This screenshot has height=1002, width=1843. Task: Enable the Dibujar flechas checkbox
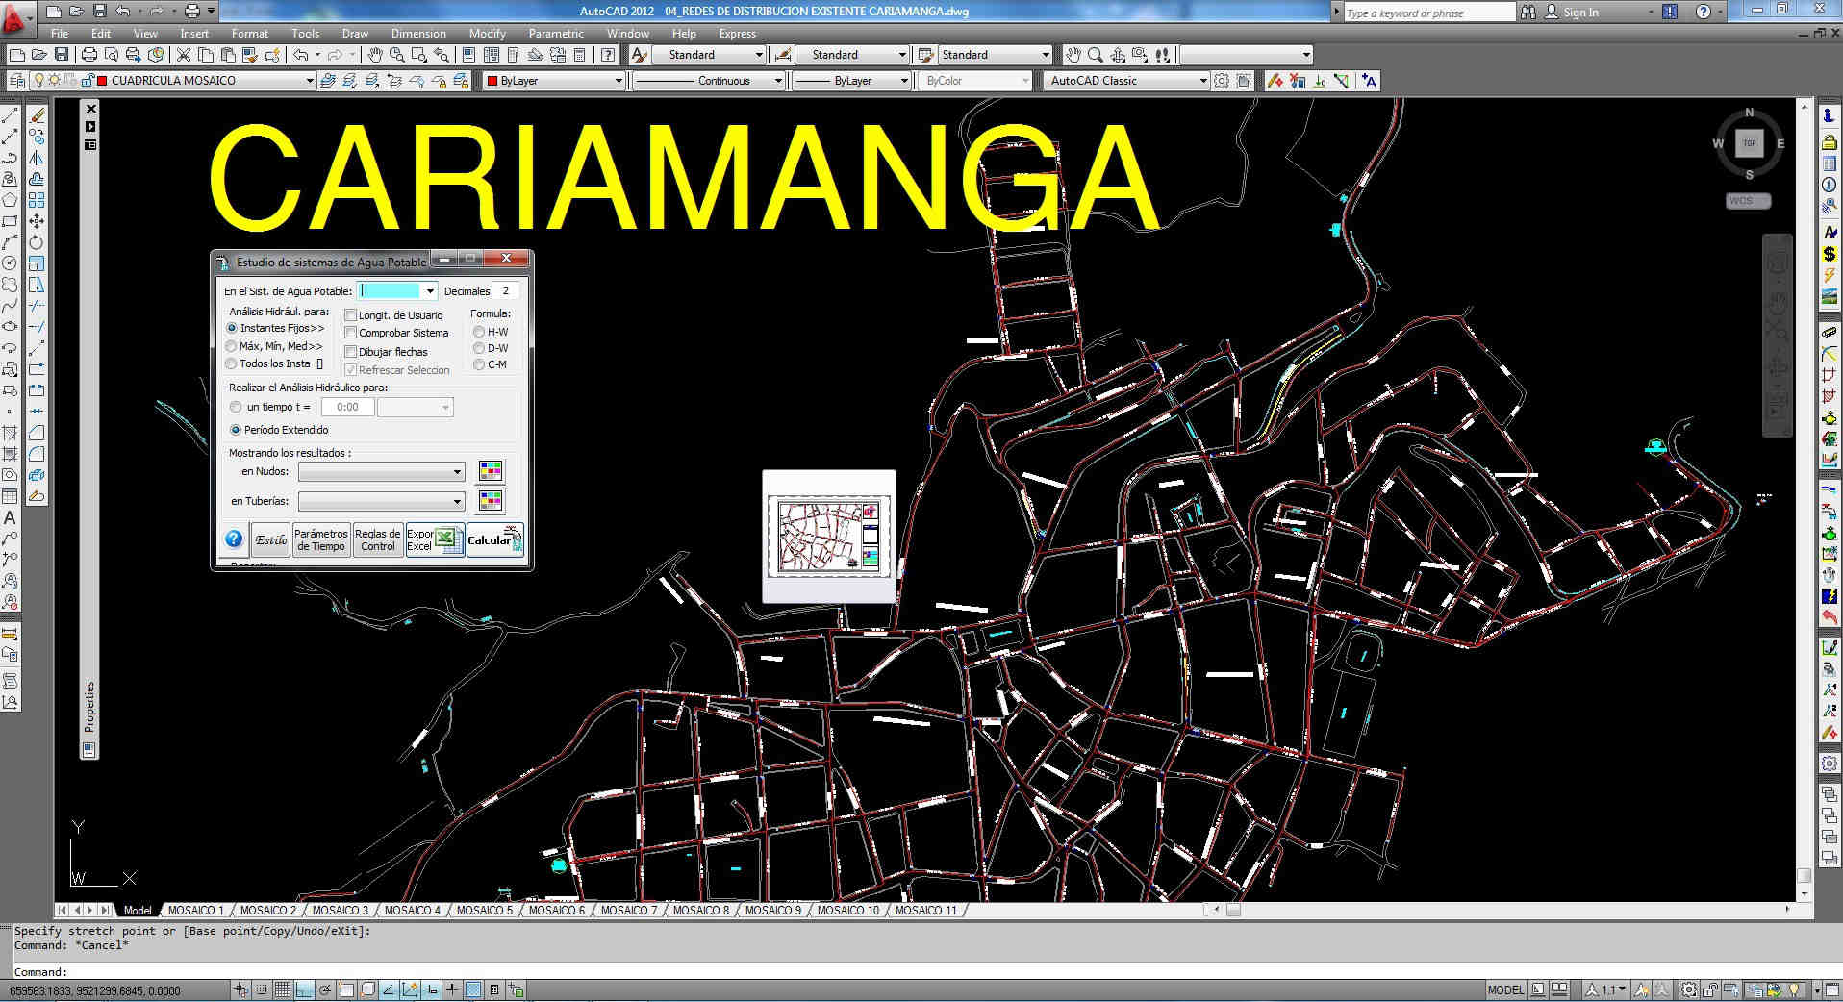[351, 352]
